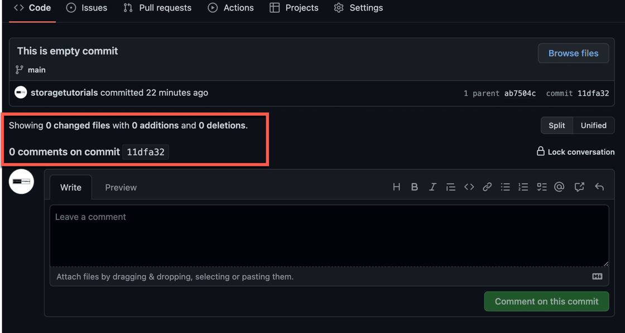Mention a user with @ icon
This screenshot has height=333, width=625.
coord(560,187)
